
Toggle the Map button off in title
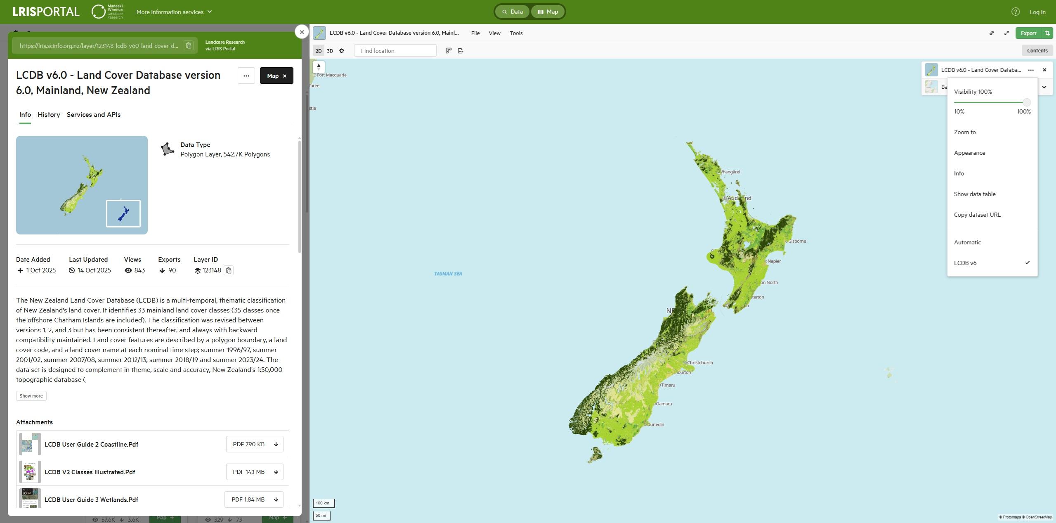[276, 76]
